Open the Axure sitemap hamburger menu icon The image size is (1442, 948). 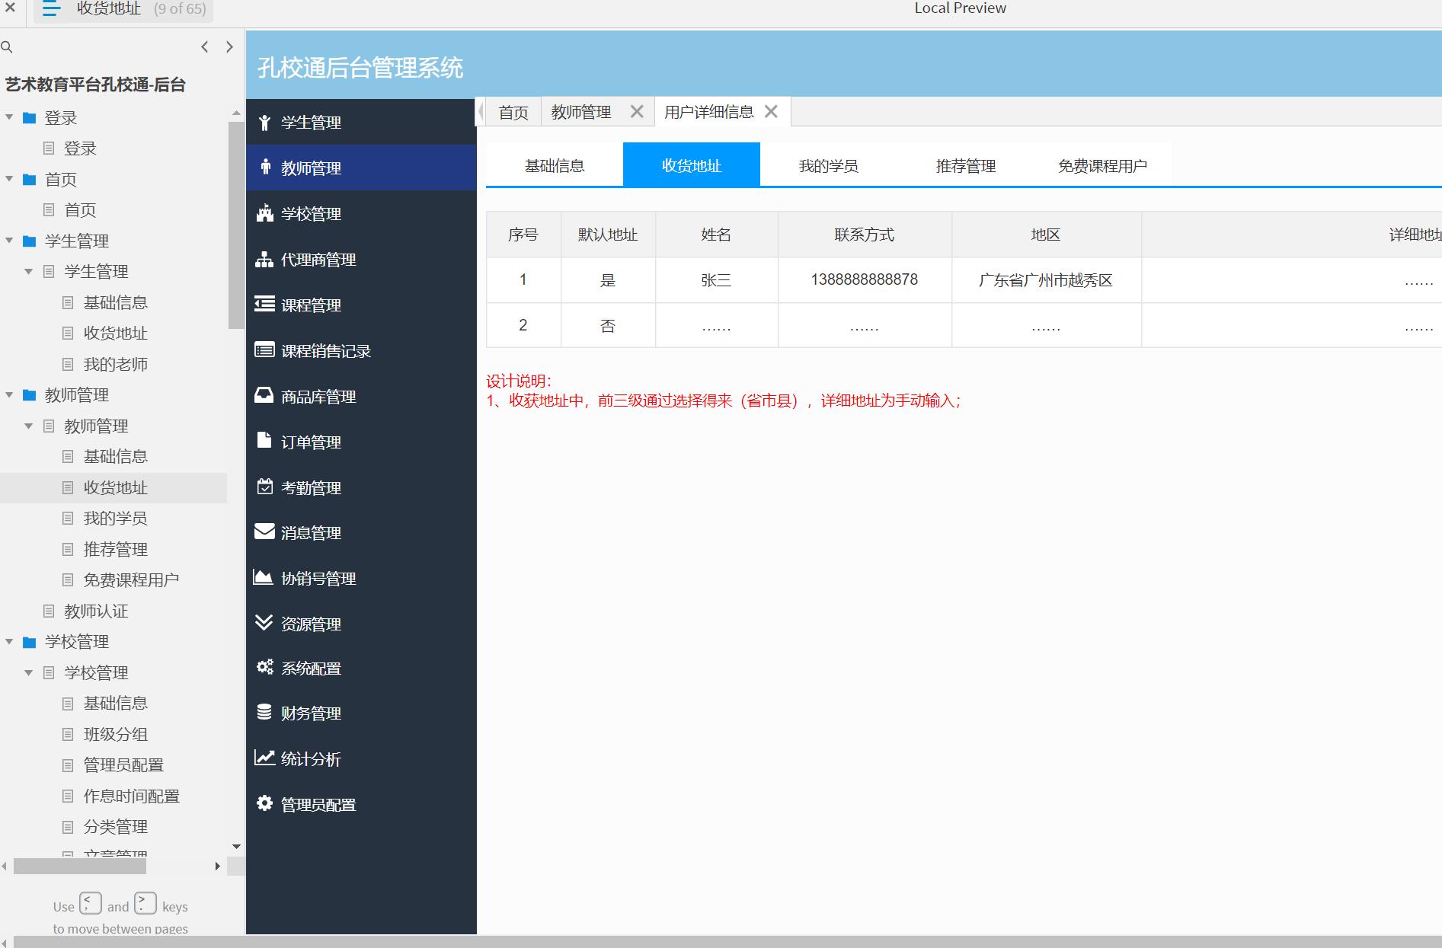(x=51, y=9)
